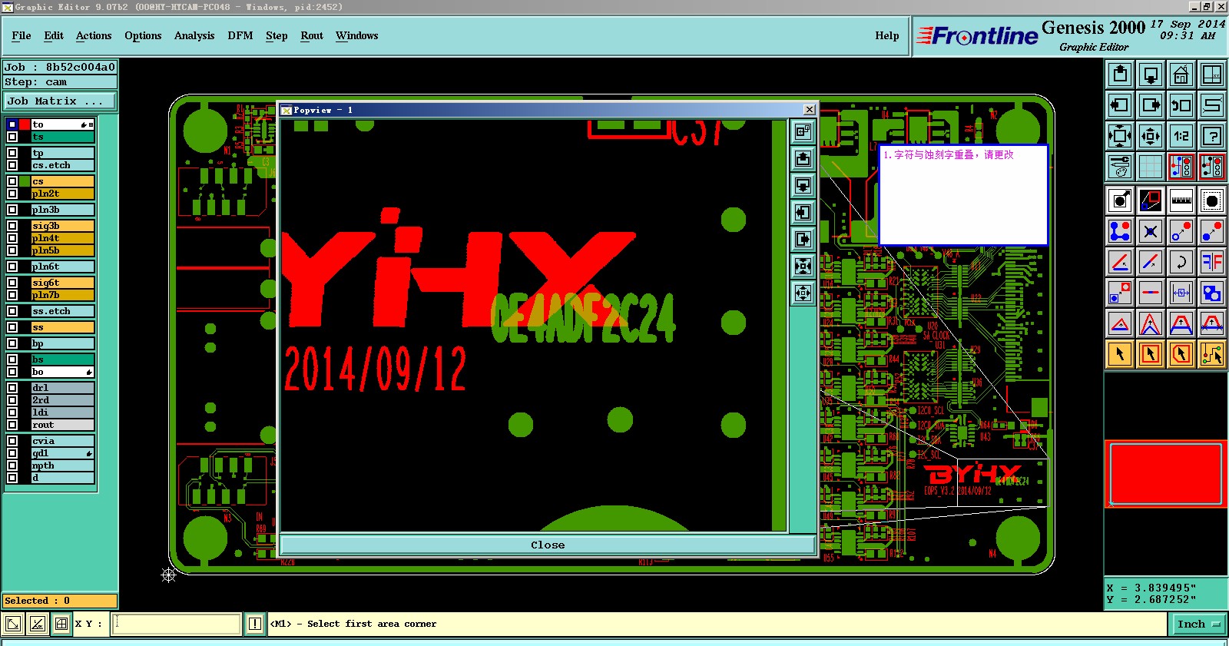Toggle display checkbox for layer sig6t
This screenshot has height=646, width=1229.
tap(12, 283)
